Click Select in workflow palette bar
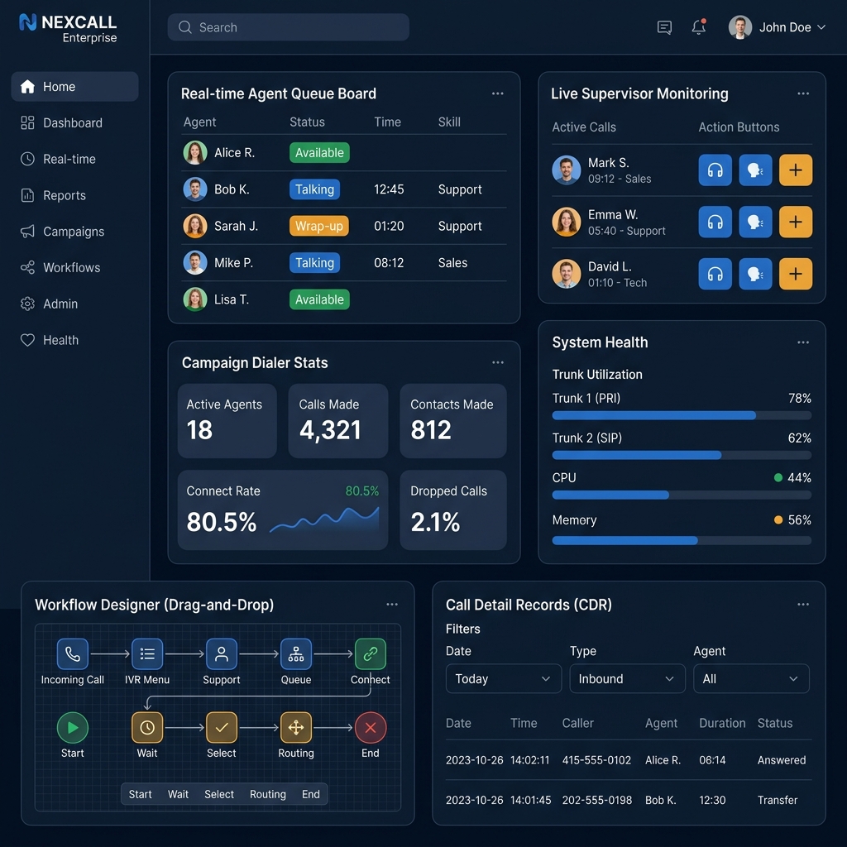The image size is (847, 847). (218, 794)
